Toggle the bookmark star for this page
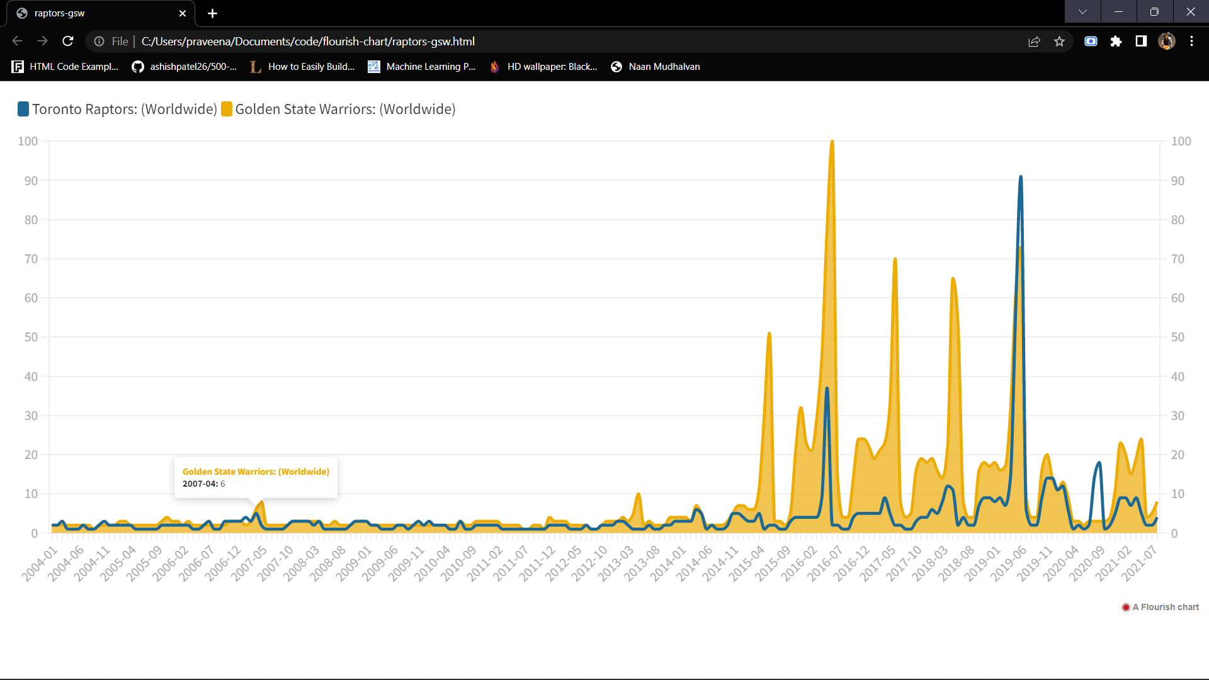The image size is (1209, 680). click(1060, 42)
